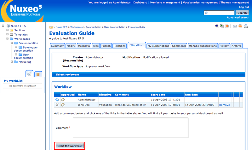Focus the search text field
Image resolution: width=252 pixels, height=150 pixels.
(219, 13)
